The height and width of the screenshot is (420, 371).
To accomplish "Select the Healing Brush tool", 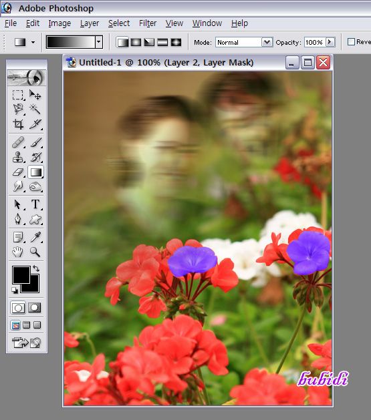I will (x=18, y=142).
